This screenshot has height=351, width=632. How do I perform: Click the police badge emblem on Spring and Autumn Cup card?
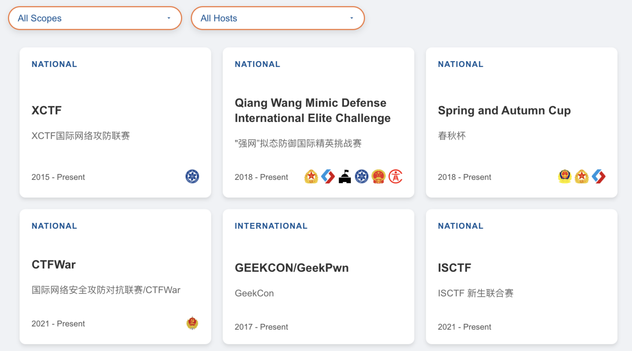(565, 177)
